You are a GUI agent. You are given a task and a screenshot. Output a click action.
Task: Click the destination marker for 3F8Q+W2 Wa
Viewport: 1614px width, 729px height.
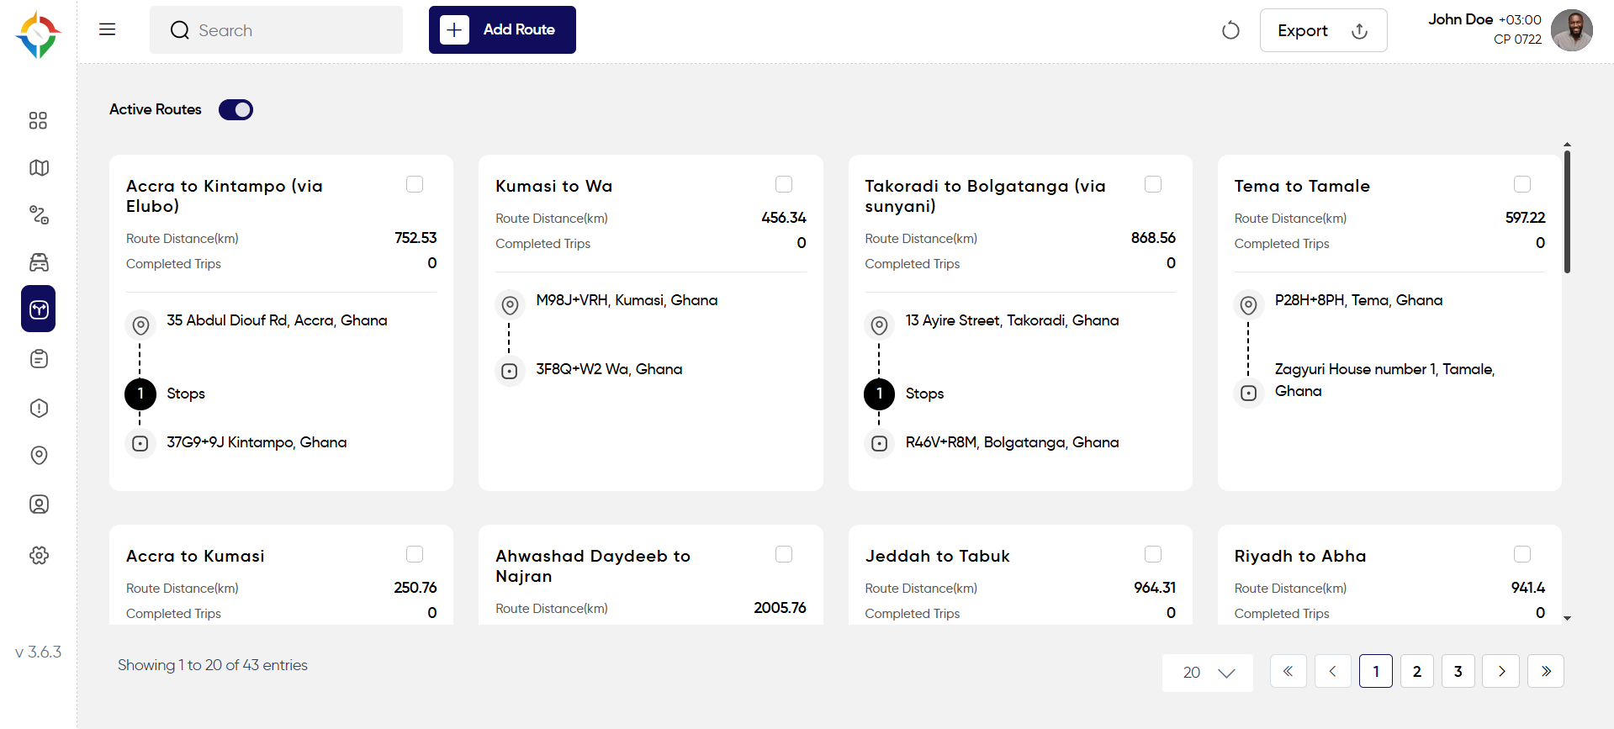tap(510, 371)
